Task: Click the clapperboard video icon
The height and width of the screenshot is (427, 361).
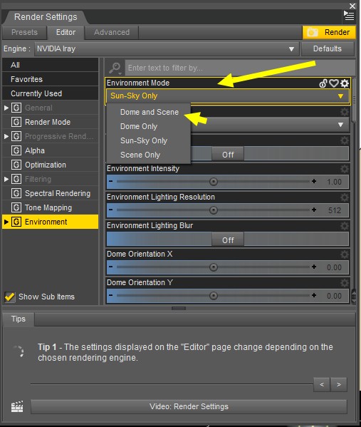Action: [17, 406]
